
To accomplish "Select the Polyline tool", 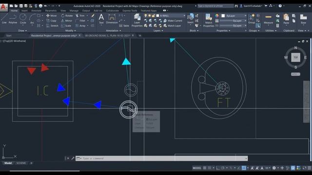I will coord(13,19).
